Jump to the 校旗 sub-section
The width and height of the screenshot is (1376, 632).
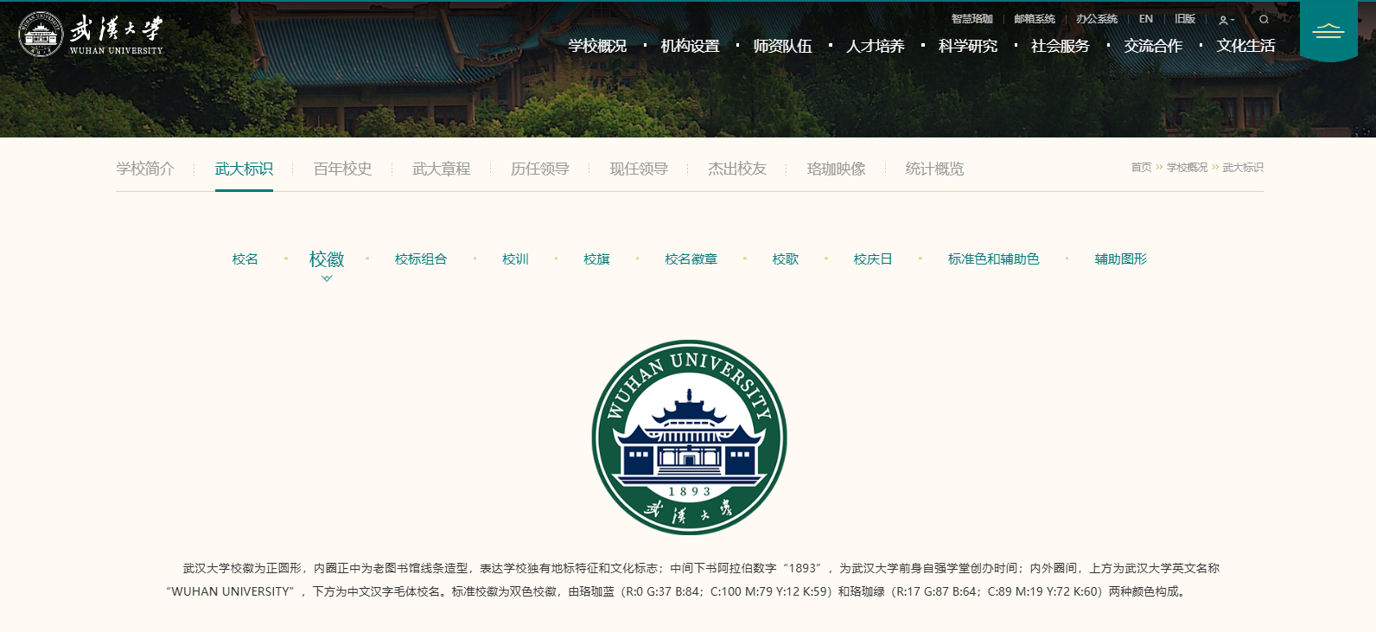point(596,259)
